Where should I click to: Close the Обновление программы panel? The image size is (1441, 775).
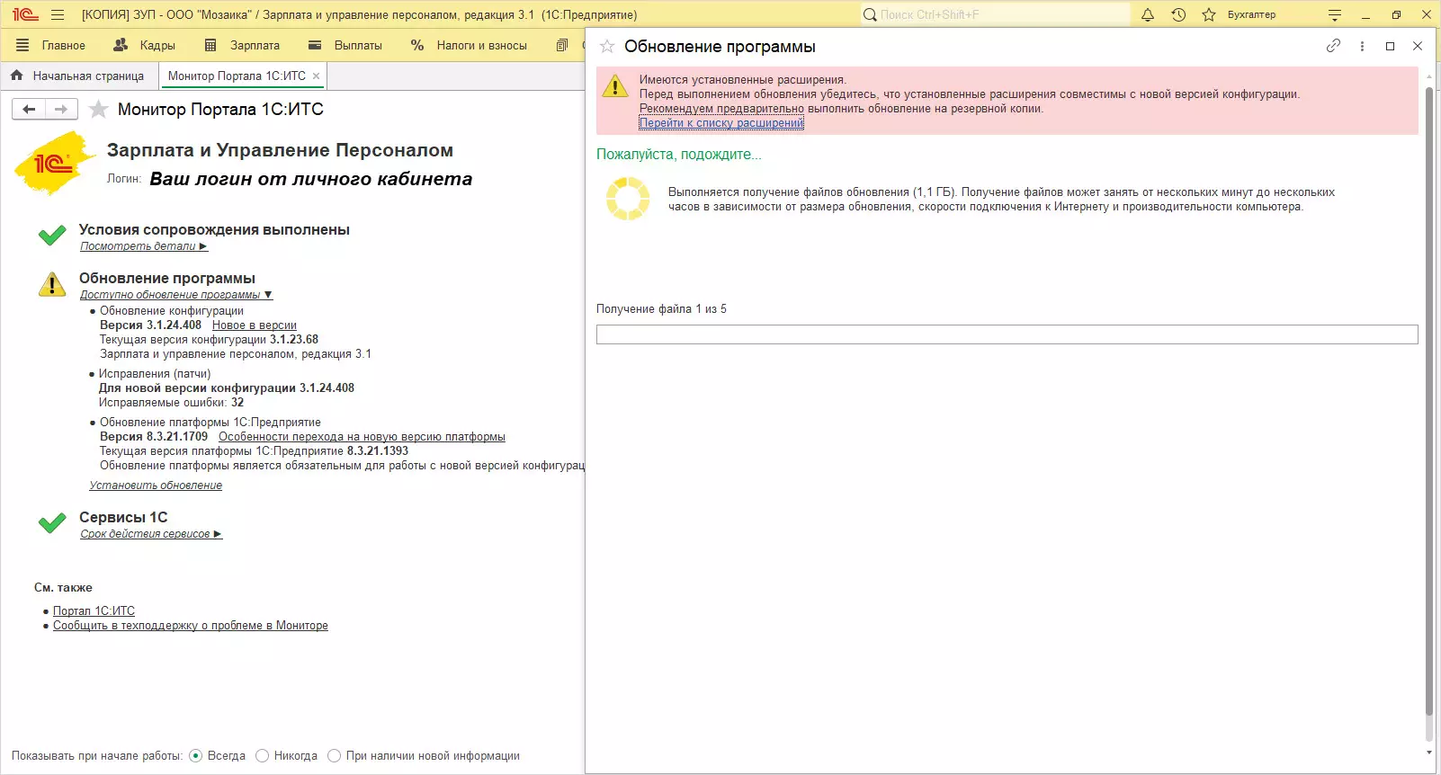point(1418,46)
